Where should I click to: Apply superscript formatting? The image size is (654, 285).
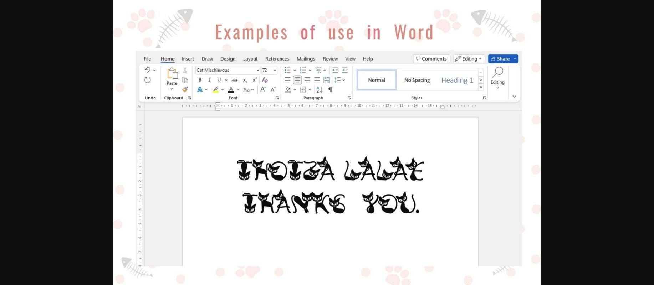(255, 80)
